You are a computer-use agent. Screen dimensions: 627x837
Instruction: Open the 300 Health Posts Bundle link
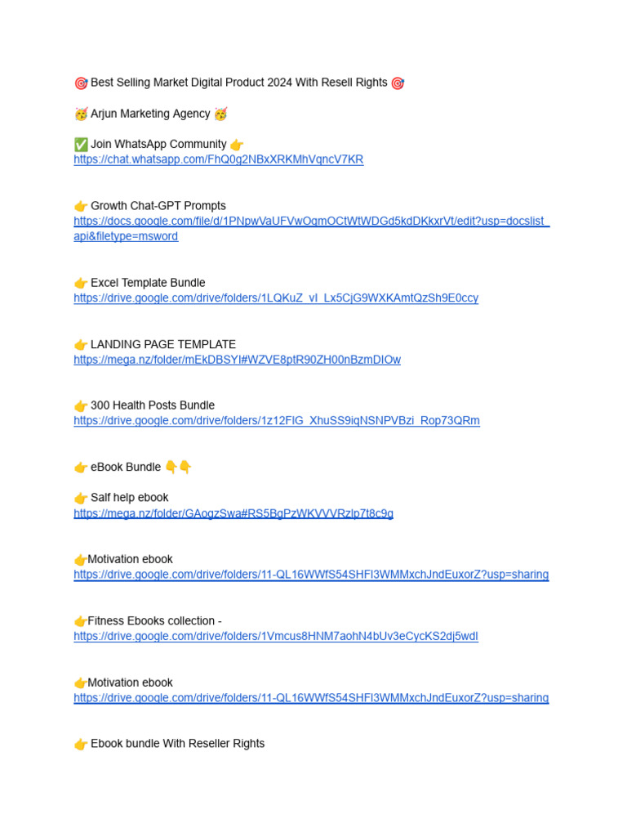[277, 421]
